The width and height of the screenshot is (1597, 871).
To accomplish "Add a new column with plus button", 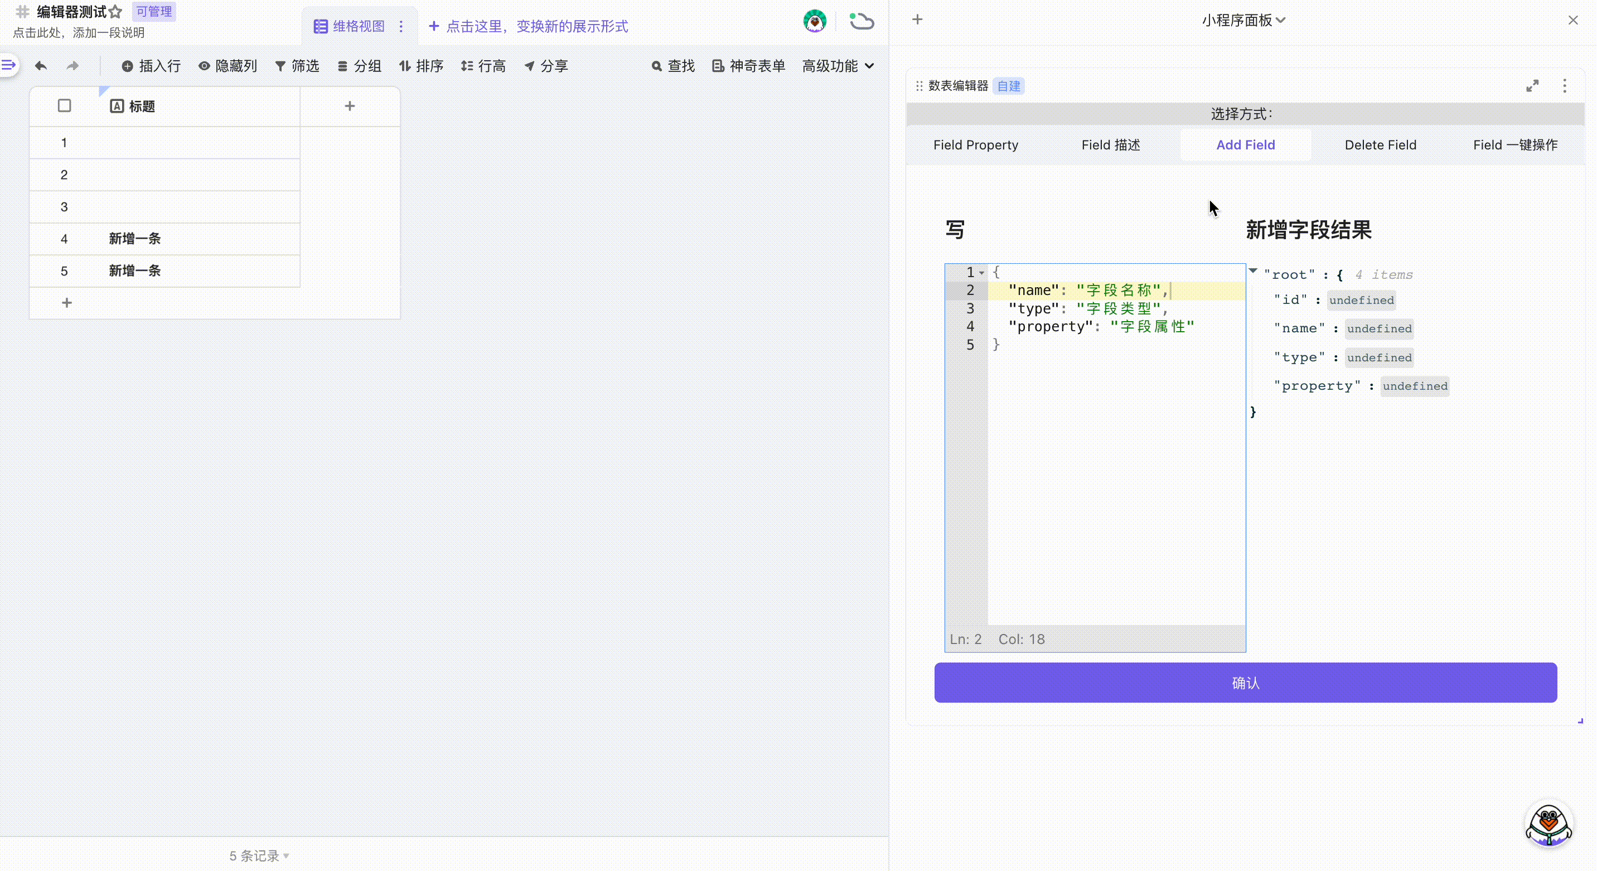I will point(350,106).
